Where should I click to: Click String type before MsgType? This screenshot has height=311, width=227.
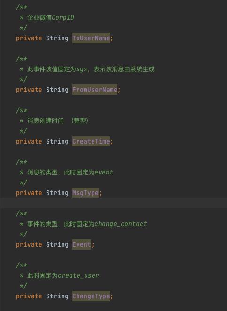click(x=57, y=193)
